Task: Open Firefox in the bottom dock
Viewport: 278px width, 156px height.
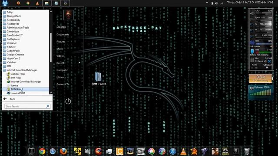Action: 63,151
